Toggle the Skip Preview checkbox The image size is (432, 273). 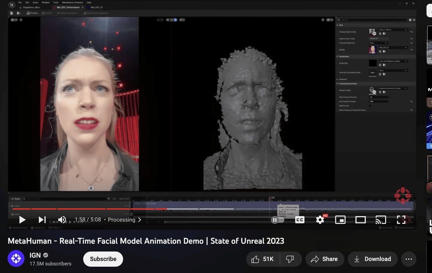(x=370, y=106)
